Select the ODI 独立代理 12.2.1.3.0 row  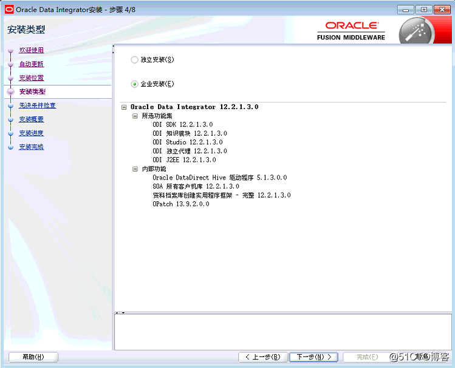(190, 151)
